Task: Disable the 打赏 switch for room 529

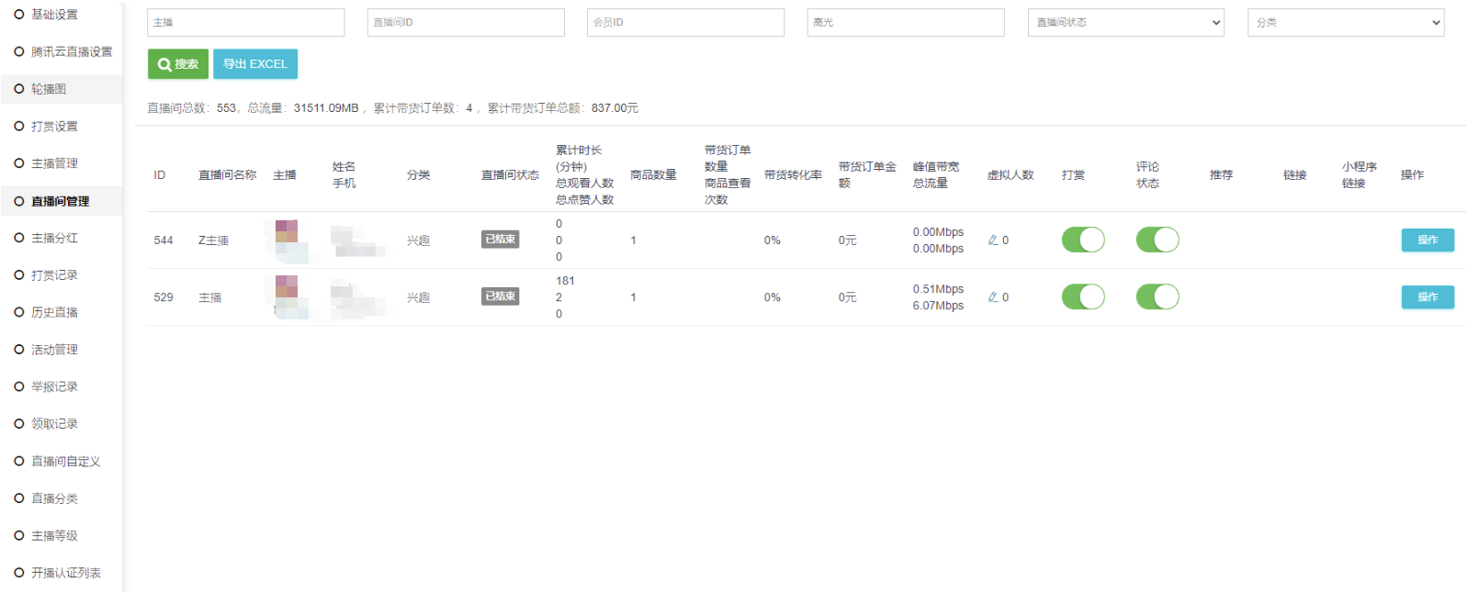Action: (x=1083, y=296)
